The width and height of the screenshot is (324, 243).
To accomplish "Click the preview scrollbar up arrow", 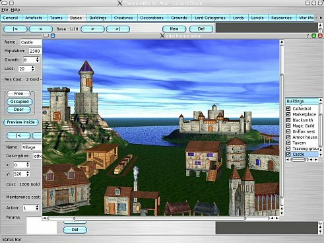I will [x=282, y=42].
